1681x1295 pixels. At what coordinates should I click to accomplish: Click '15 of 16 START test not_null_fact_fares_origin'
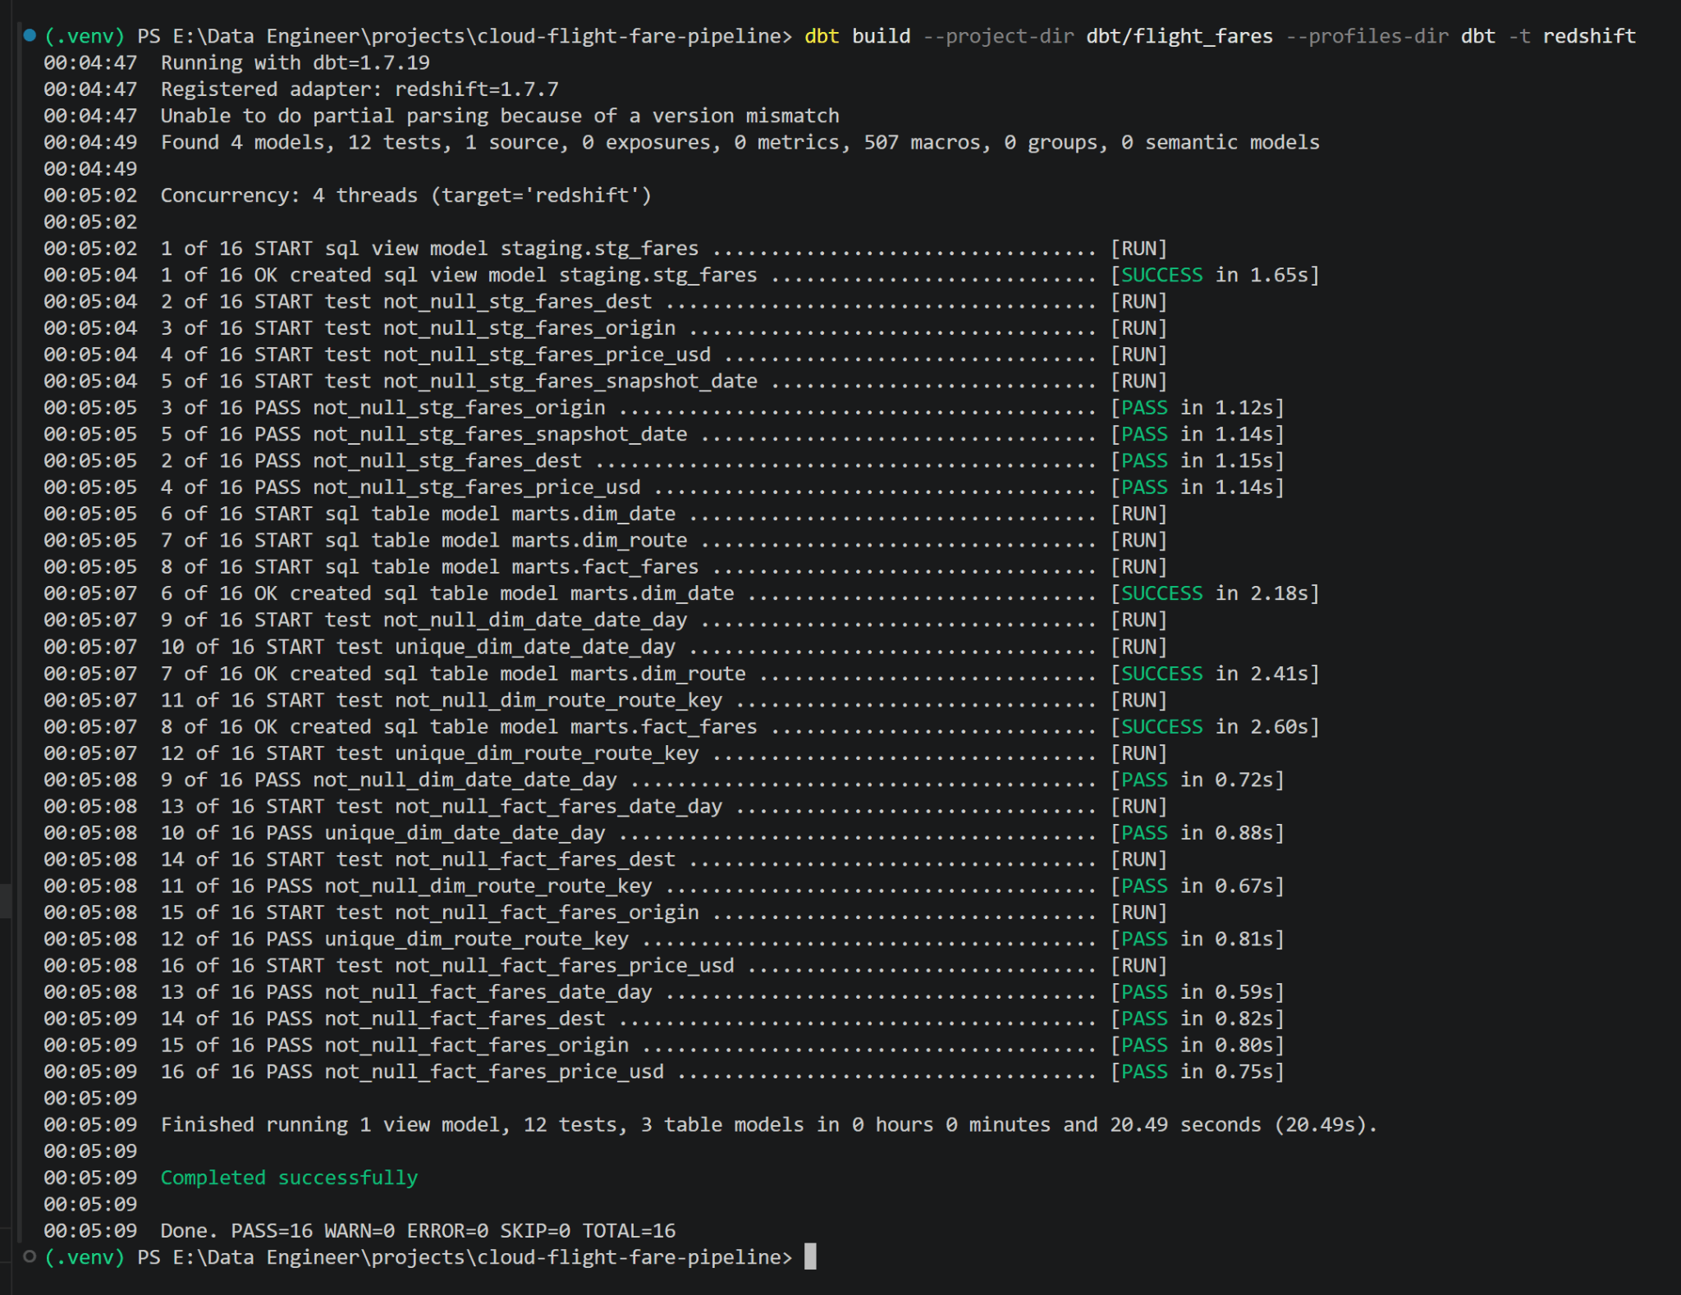coord(429,912)
